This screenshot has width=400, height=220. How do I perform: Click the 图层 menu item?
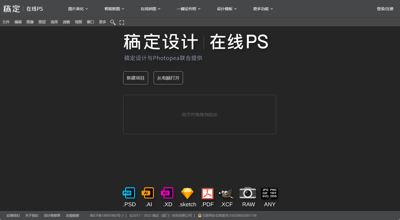(x=42, y=22)
